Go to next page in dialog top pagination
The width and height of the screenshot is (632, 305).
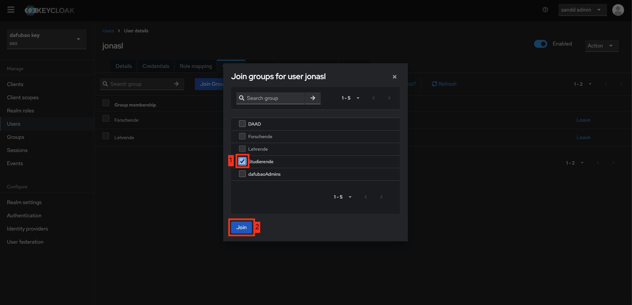[389, 98]
